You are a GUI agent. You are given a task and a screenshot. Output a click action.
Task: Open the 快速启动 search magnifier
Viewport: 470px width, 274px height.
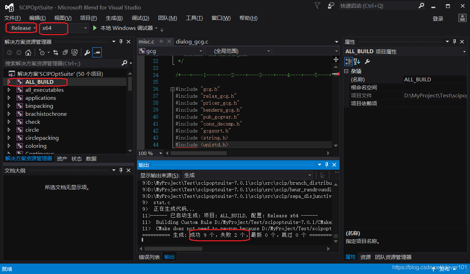[421, 6]
